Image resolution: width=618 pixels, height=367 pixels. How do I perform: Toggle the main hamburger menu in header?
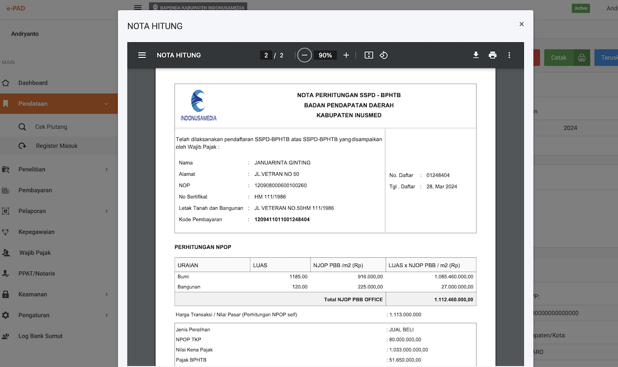[138, 7]
